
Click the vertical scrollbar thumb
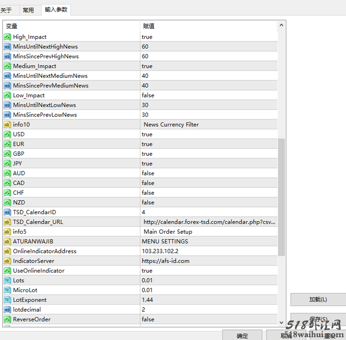(282, 197)
